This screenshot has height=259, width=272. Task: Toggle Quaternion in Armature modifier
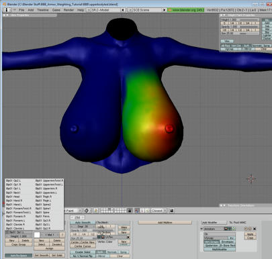pyautogui.click(x=212, y=246)
